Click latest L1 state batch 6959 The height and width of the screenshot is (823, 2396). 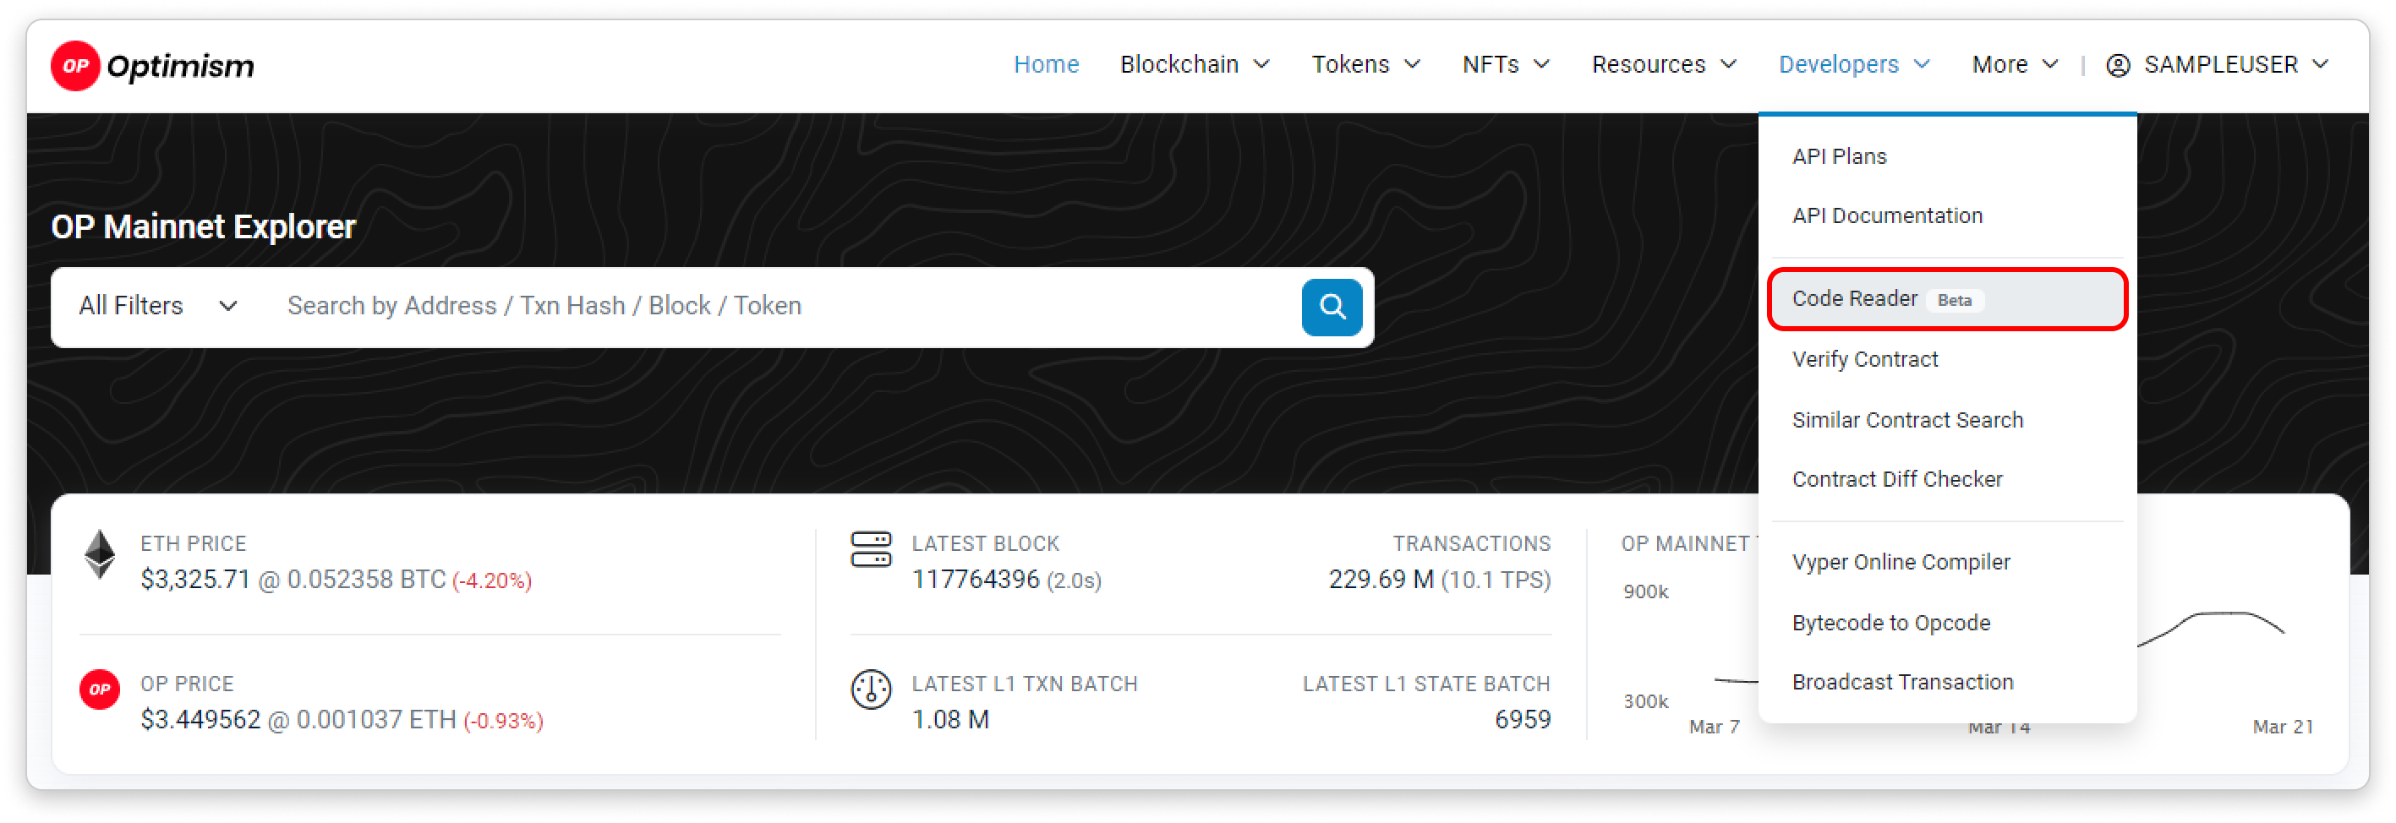[1522, 721]
